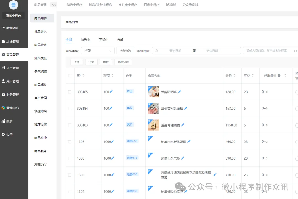Click the search magnifier icon
This screenshot has height=199, width=298.
295,51
